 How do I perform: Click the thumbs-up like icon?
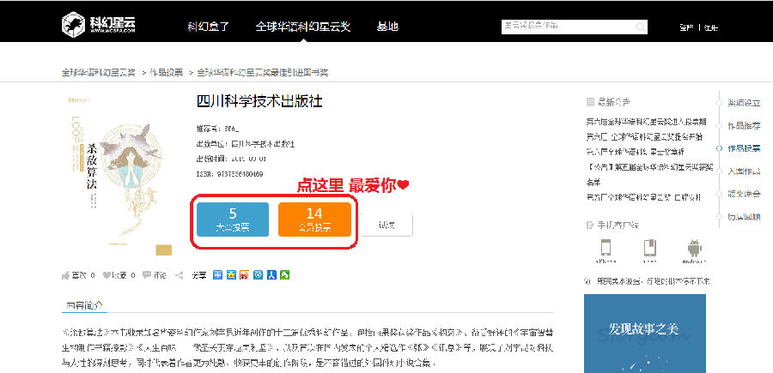[x=65, y=275]
